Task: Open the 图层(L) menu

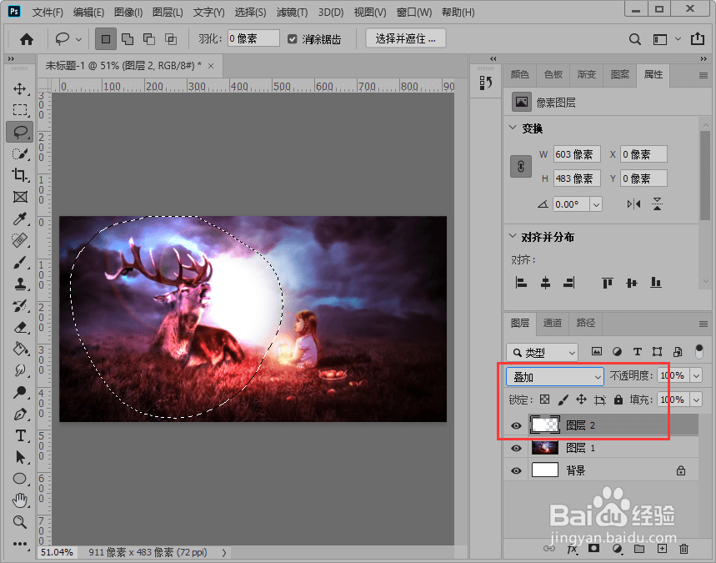Action: pos(168,13)
